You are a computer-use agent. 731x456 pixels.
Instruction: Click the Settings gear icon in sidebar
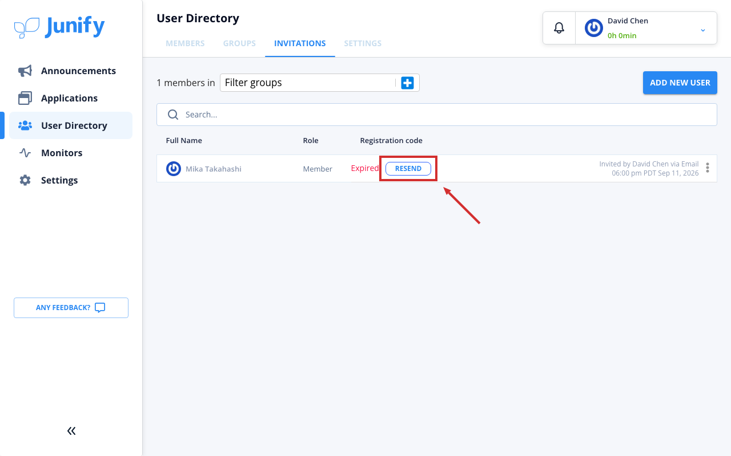(25, 180)
